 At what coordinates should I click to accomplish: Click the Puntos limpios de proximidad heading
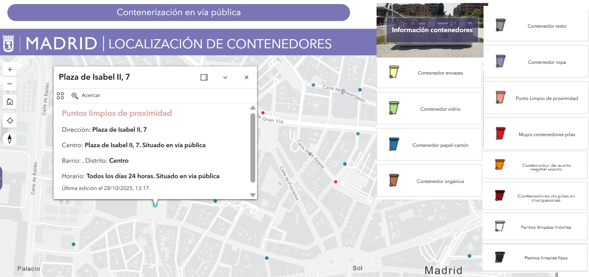[x=117, y=113]
